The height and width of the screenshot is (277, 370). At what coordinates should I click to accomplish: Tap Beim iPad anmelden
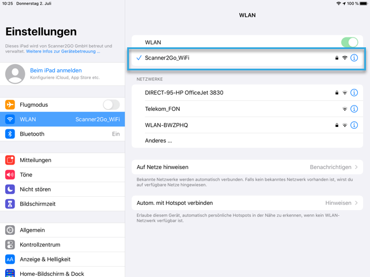click(56, 70)
